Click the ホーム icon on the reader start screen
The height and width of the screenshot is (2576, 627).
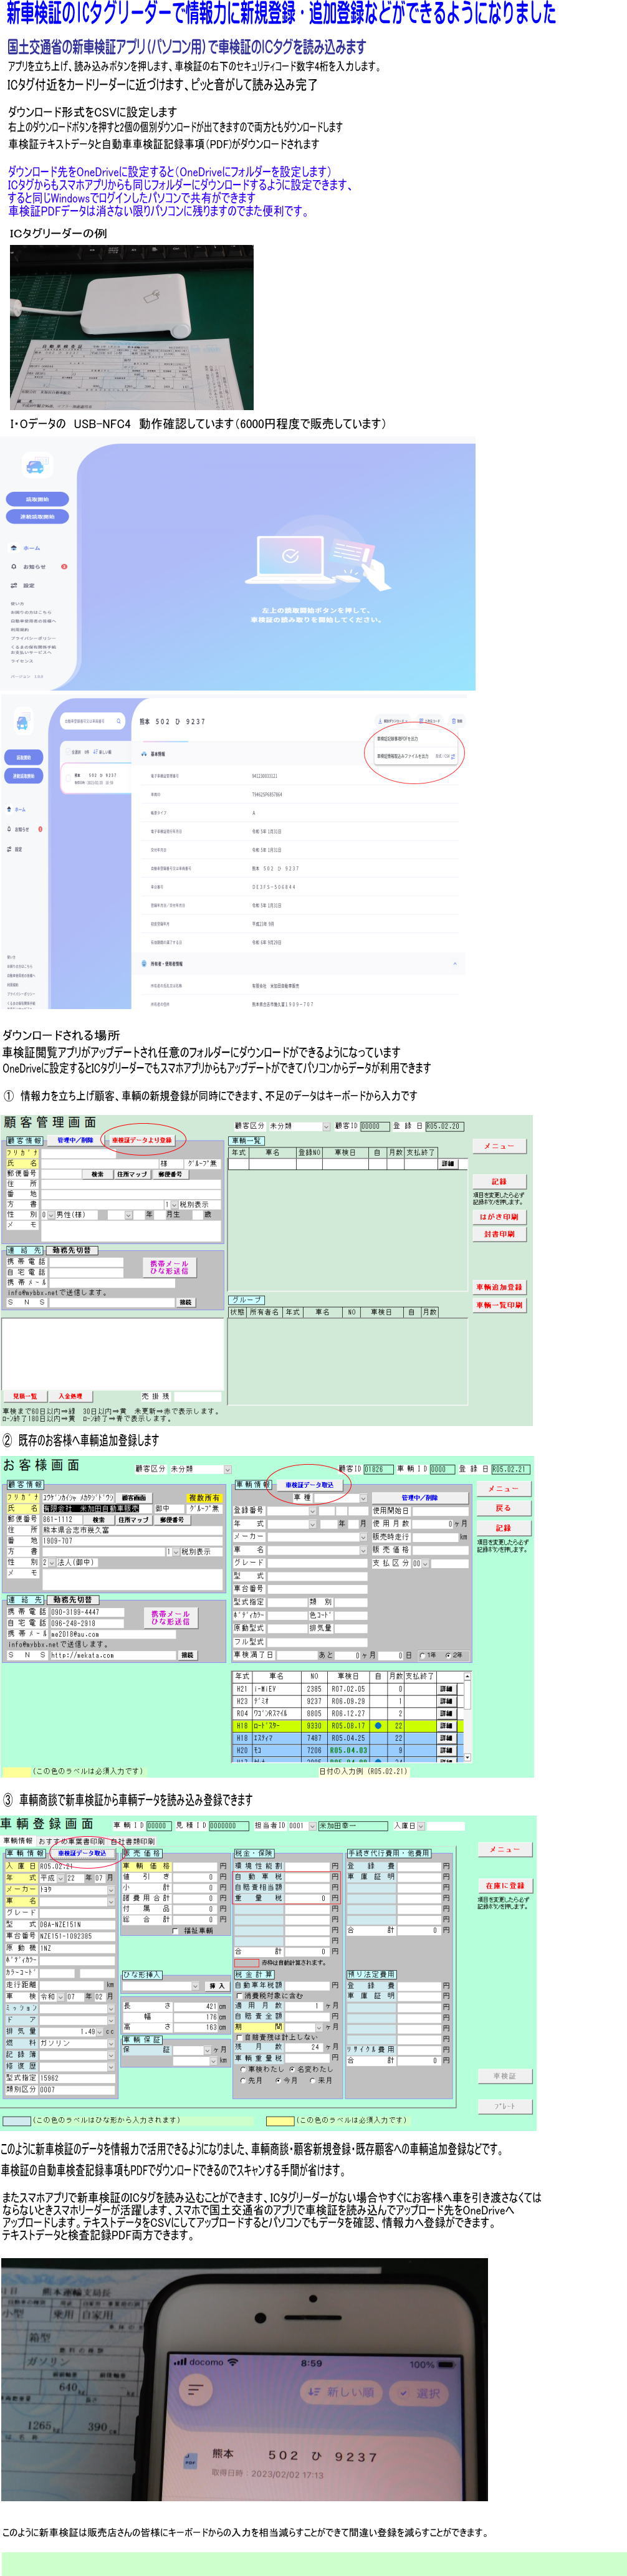click(x=14, y=547)
